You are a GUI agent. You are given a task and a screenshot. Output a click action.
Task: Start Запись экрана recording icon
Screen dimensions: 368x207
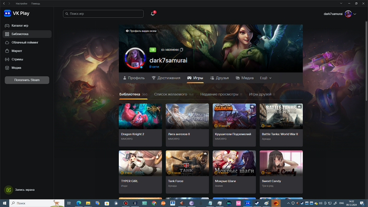pyautogui.click(x=8, y=190)
